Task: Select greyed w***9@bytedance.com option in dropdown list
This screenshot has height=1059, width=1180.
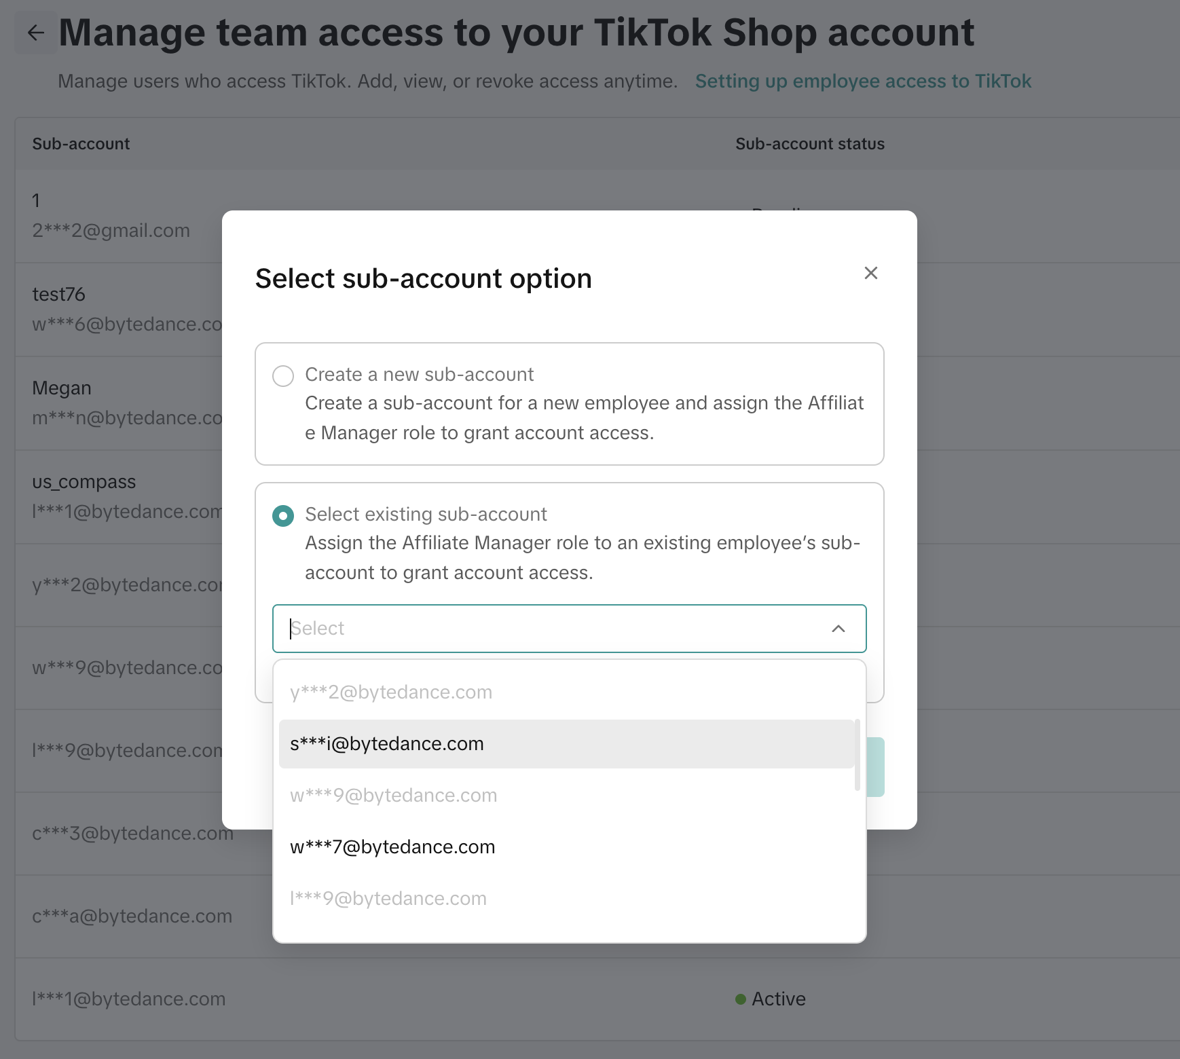Action: pyautogui.click(x=394, y=796)
